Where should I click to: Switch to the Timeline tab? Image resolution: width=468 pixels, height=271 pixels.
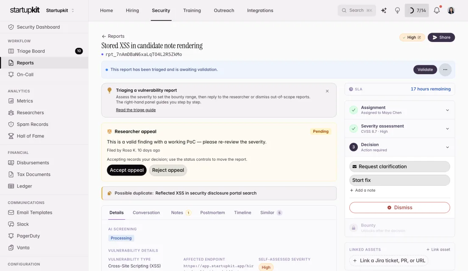[242, 212]
